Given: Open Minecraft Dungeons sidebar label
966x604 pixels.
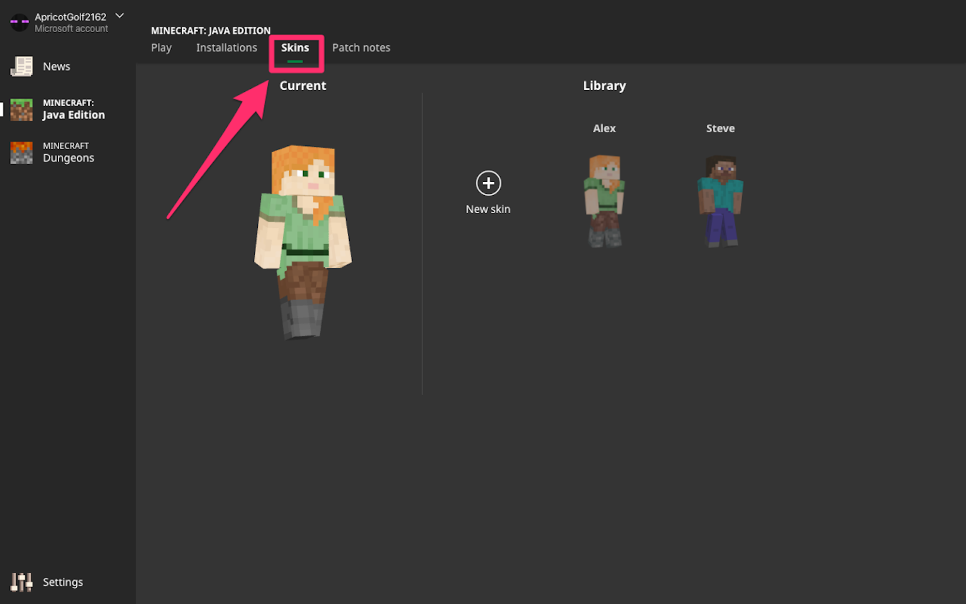Looking at the screenshot, I should (x=68, y=152).
